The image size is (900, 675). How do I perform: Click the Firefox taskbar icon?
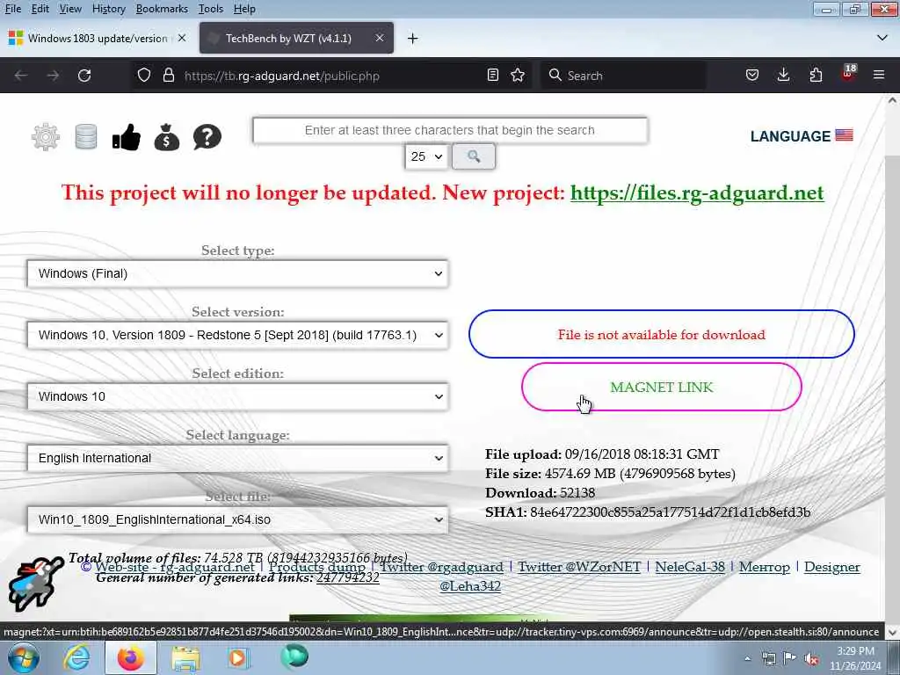pos(131,658)
